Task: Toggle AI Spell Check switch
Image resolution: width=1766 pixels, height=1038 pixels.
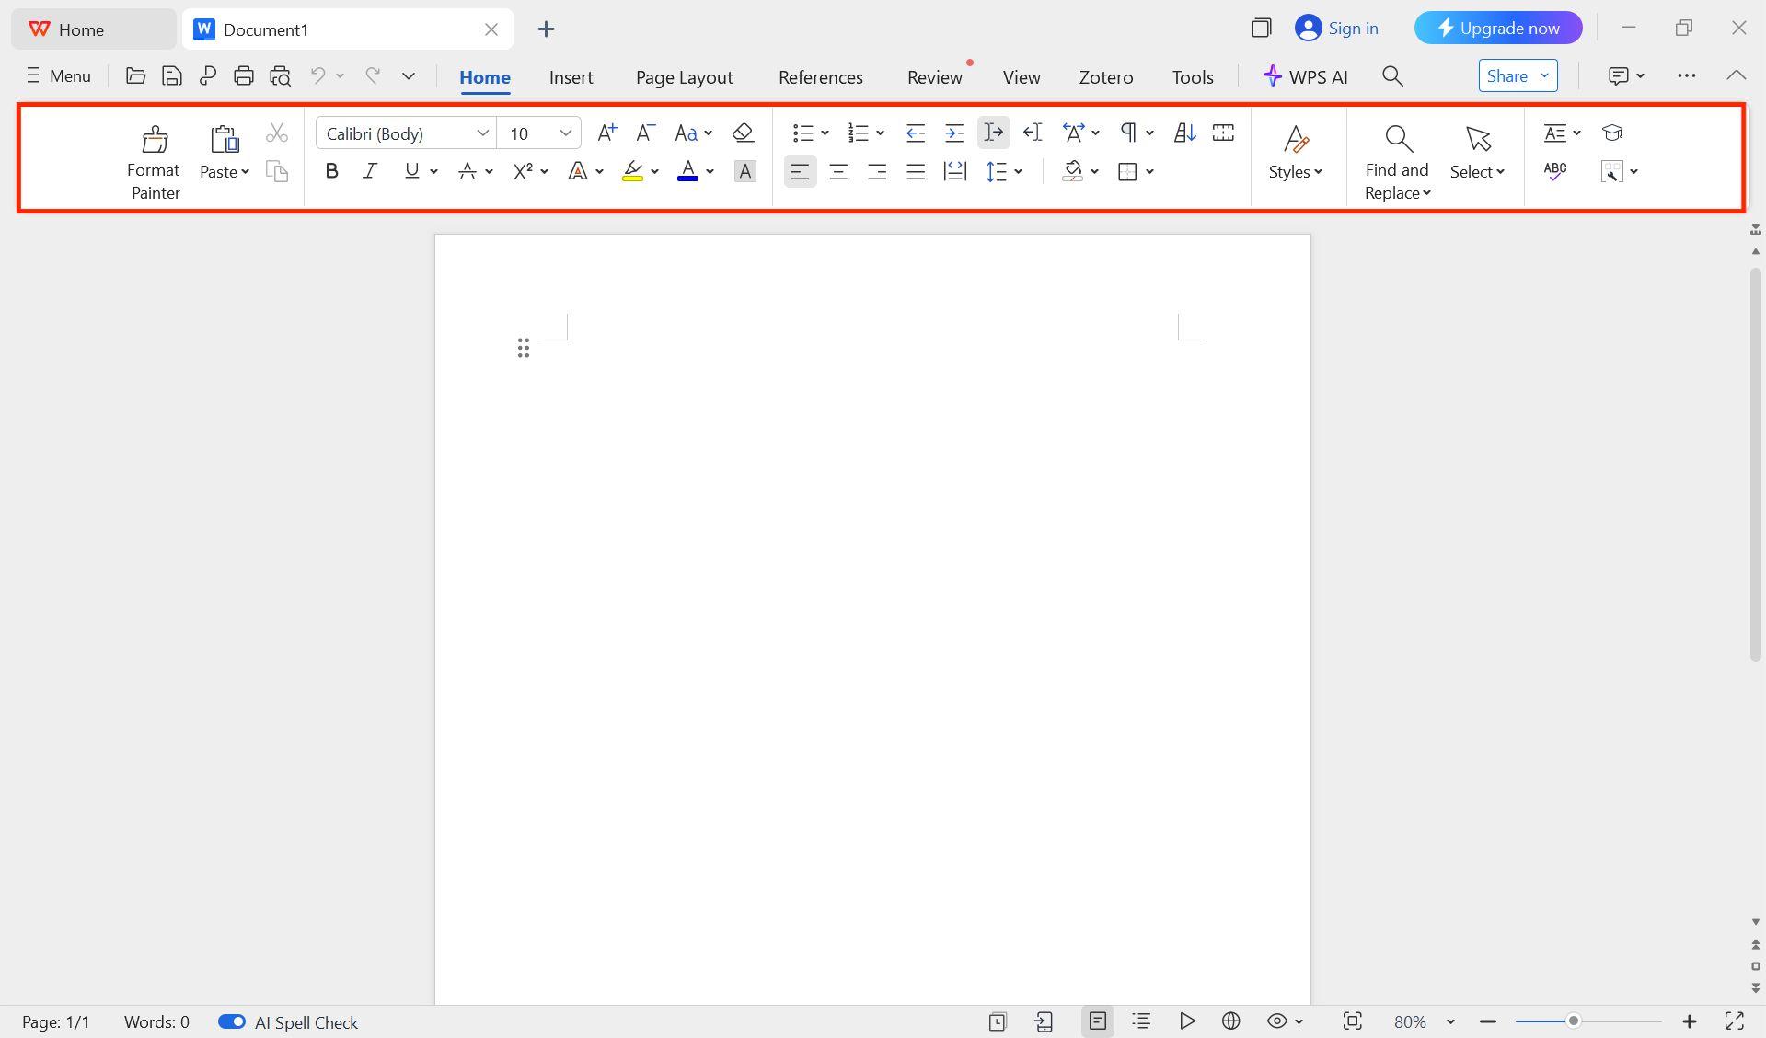Action: [231, 1021]
